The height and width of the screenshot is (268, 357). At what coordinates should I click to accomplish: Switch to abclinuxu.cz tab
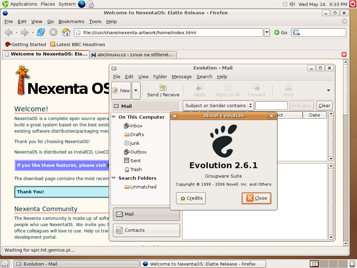point(133,55)
